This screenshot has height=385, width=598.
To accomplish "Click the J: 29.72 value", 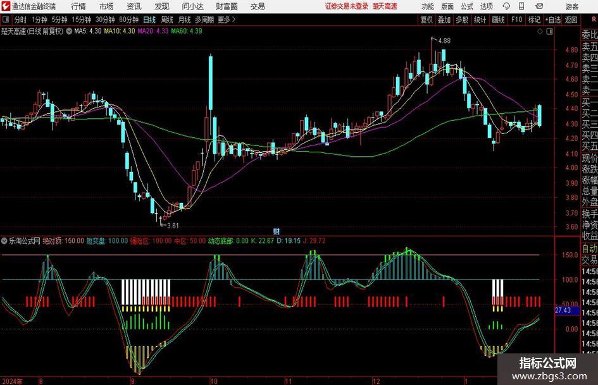I will point(315,241).
